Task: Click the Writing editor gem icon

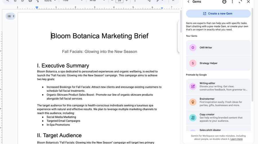Action: click(193, 86)
